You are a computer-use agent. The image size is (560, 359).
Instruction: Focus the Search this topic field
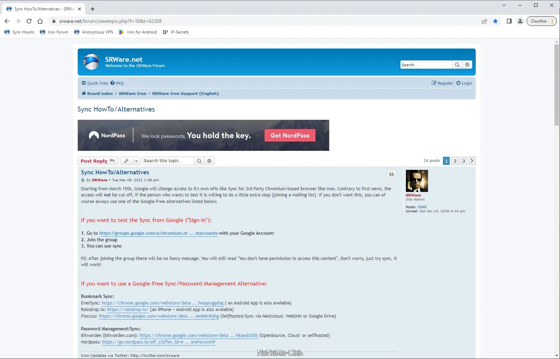point(168,161)
